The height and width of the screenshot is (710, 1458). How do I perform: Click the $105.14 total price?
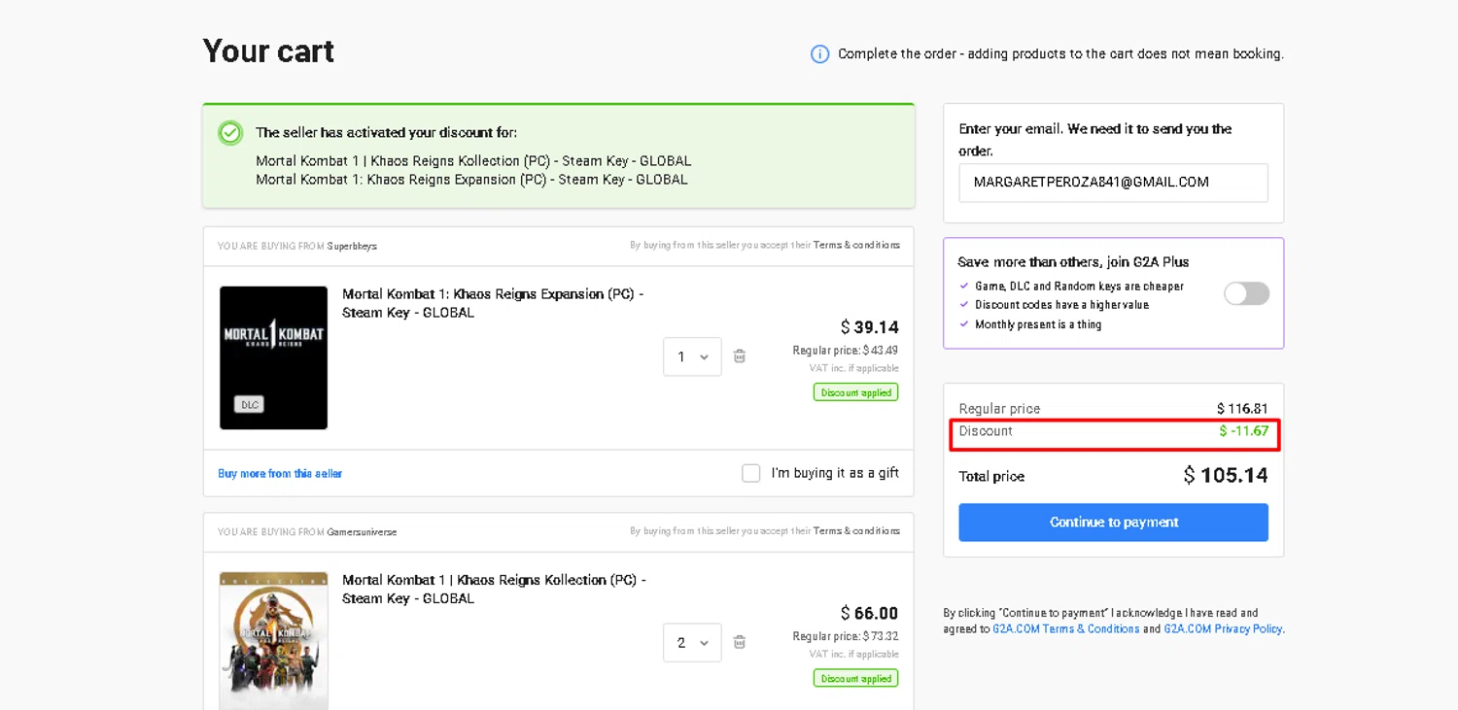(x=1226, y=475)
